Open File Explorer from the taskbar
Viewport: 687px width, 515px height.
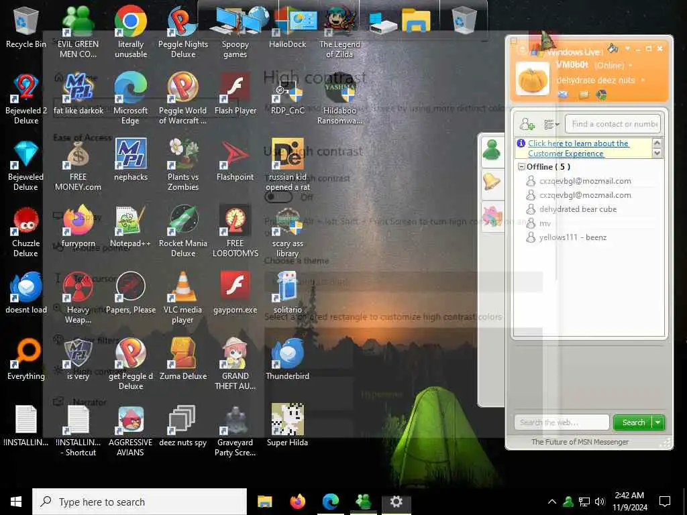pos(264,502)
